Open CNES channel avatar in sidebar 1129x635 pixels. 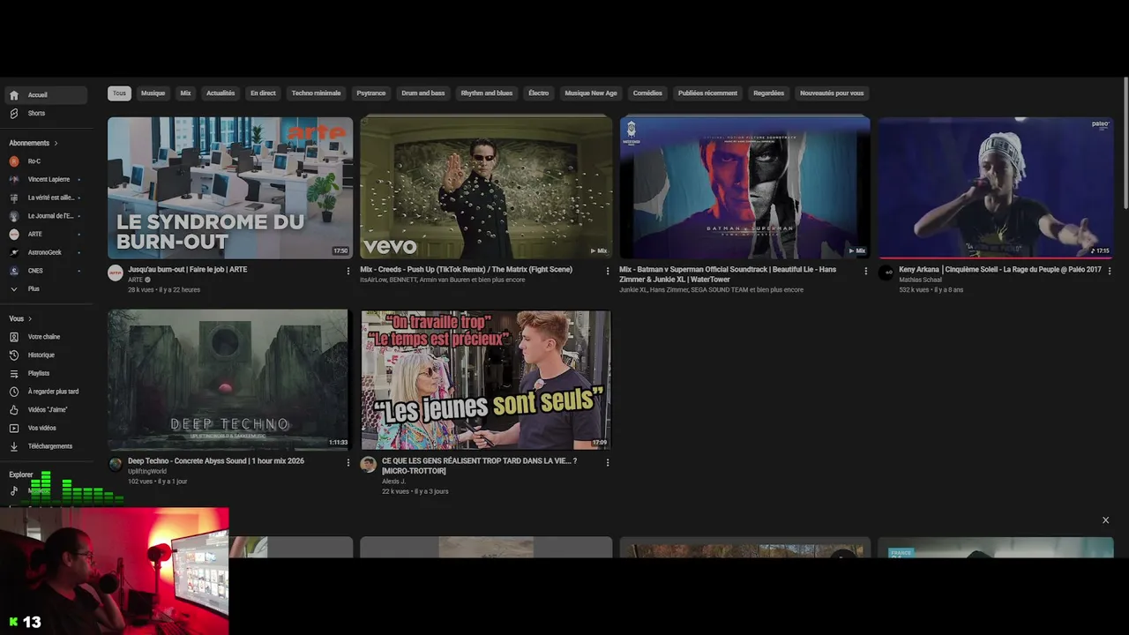(14, 271)
